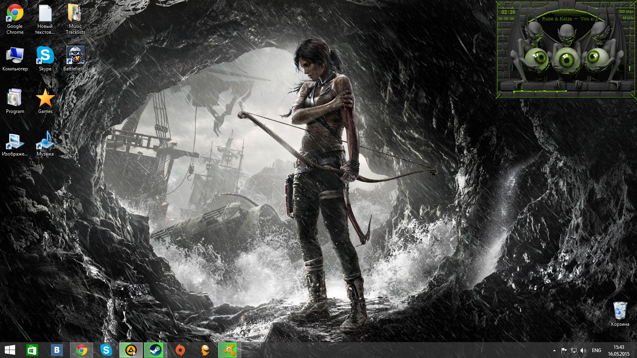Select the Games star folder icon
The height and width of the screenshot is (358, 637).
[x=45, y=101]
